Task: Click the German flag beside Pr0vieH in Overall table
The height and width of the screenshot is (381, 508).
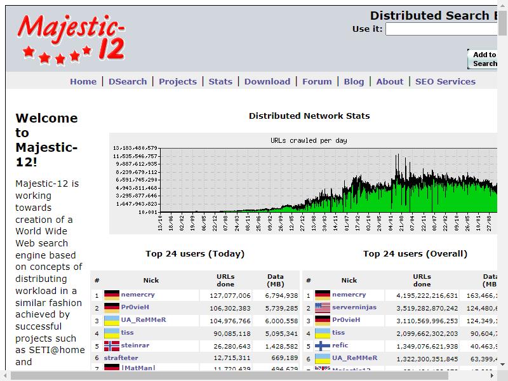Action: (323, 321)
